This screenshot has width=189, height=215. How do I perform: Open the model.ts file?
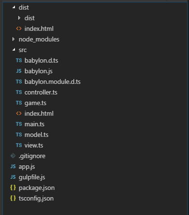click(x=36, y=135)
